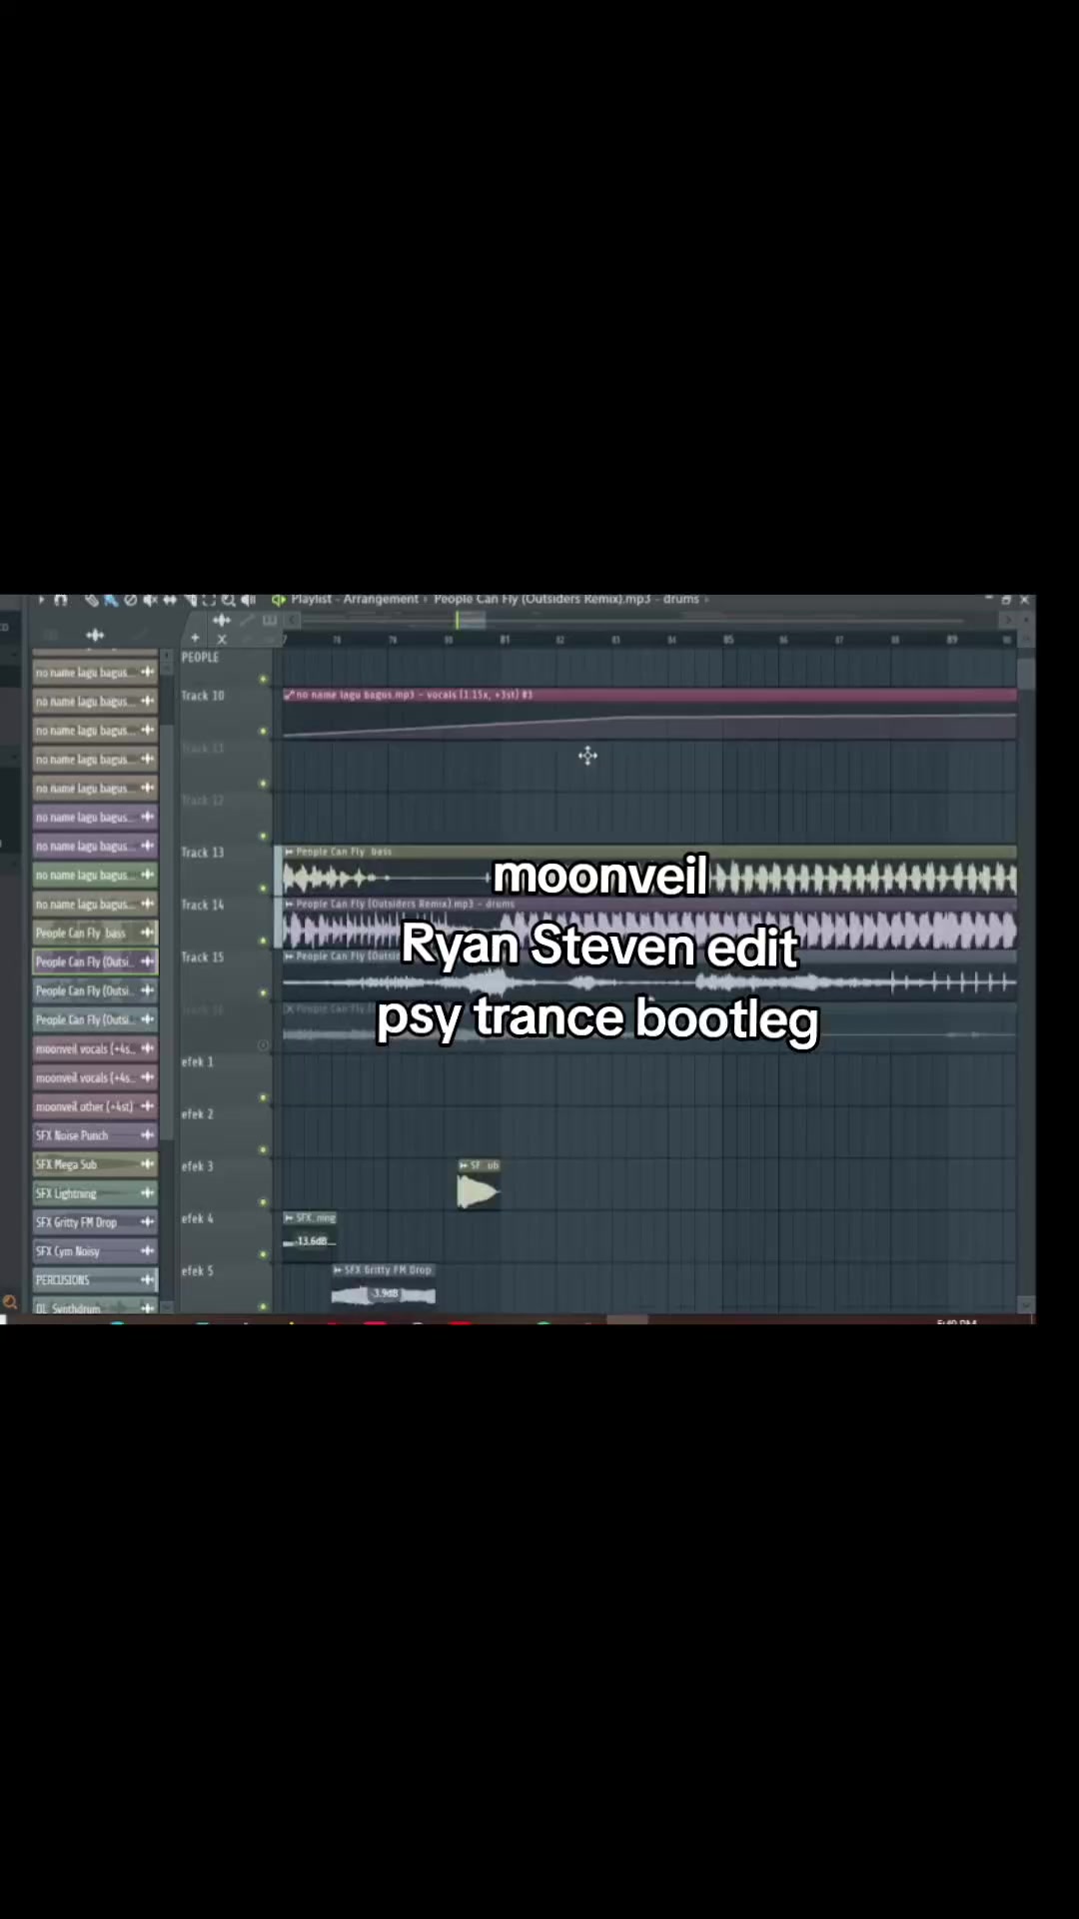Viewport: 1079px width, 1919px height.
Task: Mute Track 15 with its green dot
Action: (x=264, y=993)
